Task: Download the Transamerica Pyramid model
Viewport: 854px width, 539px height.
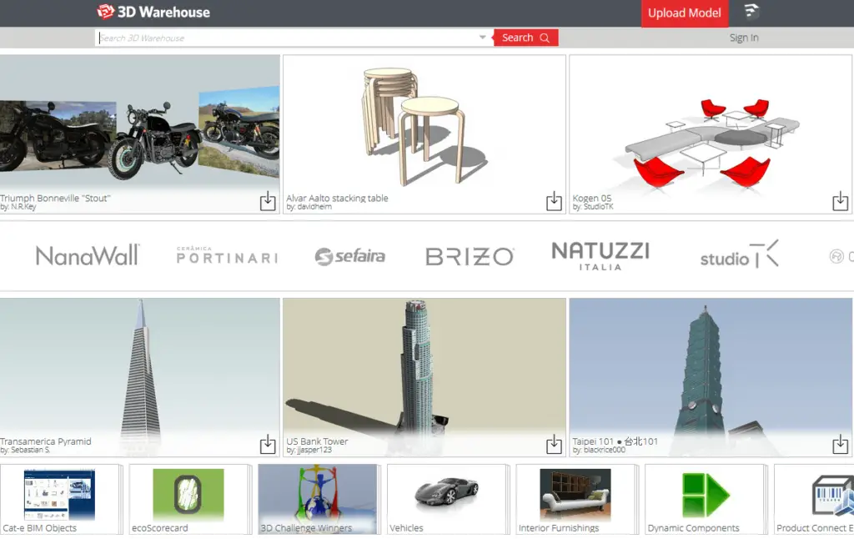Action: point(268,445)
